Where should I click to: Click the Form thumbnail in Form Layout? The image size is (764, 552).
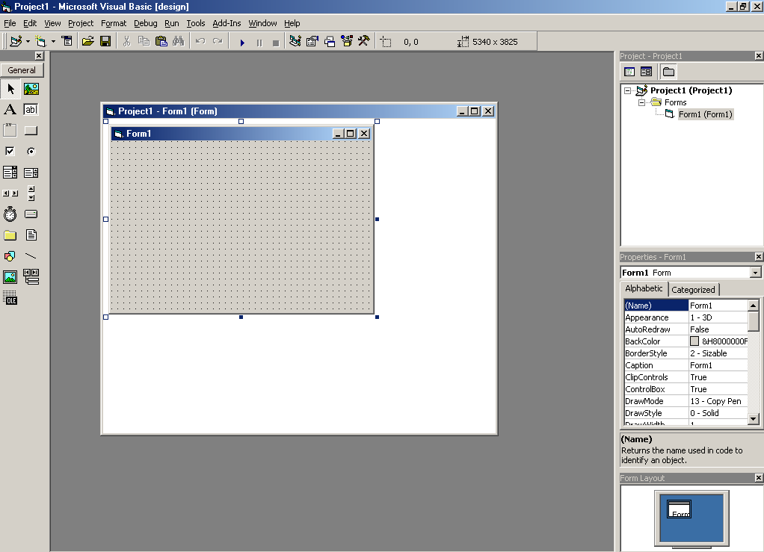(679, 509)
